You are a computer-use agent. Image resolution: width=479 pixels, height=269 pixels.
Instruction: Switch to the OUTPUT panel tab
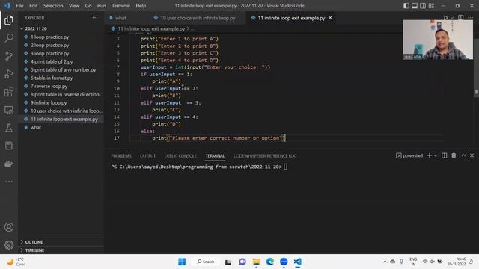coord(147,156)
